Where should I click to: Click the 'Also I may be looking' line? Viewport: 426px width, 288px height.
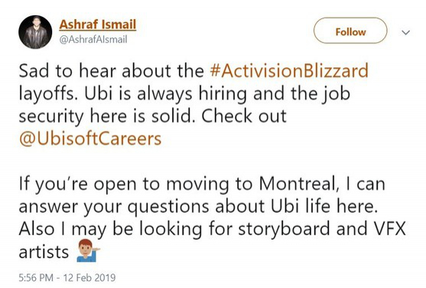[111, 229]
